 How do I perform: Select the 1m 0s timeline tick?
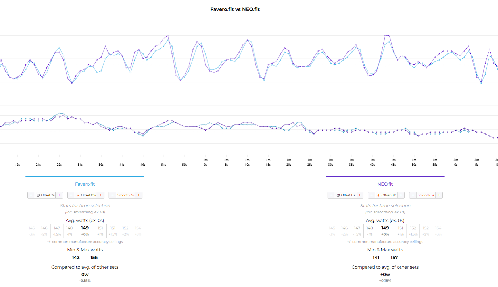tap(205, 162)
